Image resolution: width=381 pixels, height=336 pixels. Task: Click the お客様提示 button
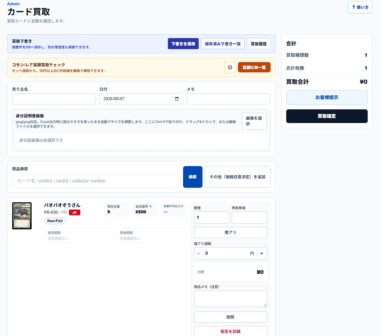[327, 98]
